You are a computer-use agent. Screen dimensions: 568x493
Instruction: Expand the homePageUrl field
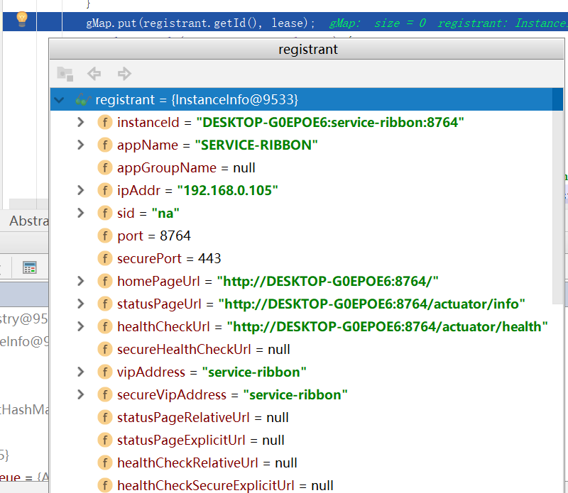[x=81, y=281]
